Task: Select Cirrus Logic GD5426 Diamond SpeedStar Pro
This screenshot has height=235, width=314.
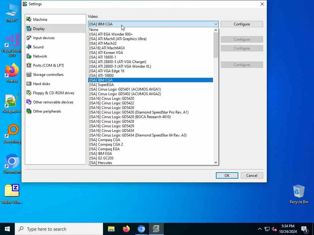Action: click(151, 112)
